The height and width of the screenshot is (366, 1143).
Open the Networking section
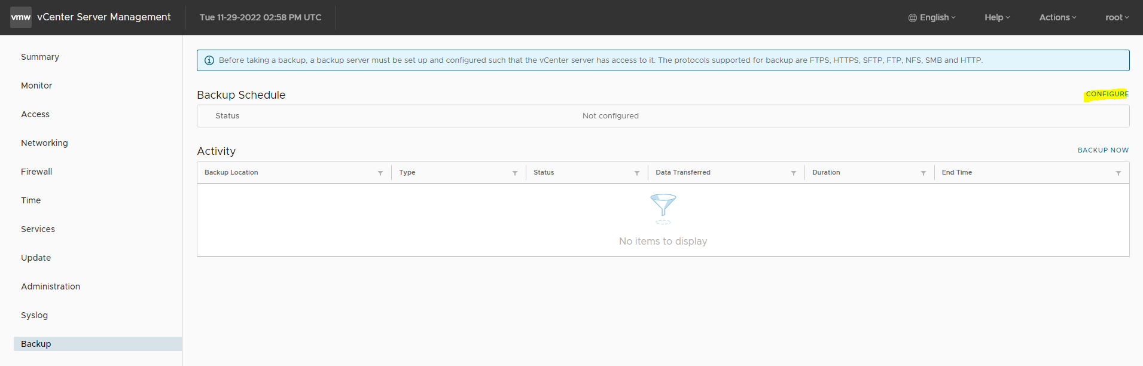tap(44, 143)
